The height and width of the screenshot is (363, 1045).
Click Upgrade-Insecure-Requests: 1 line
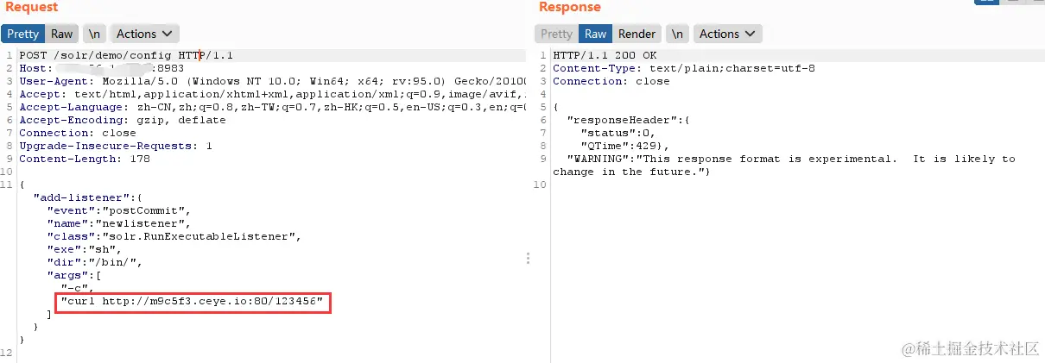click(x=116, y=146)
